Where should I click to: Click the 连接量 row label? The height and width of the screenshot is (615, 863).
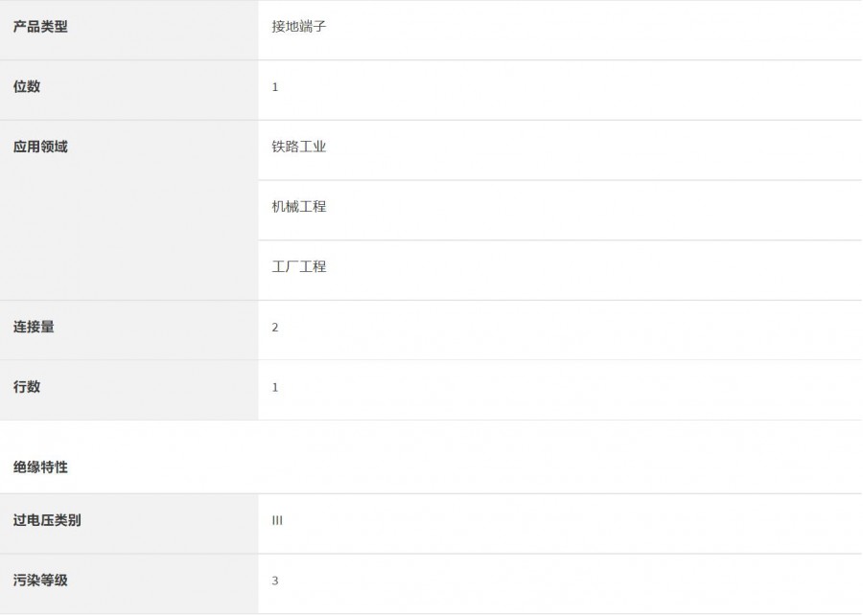click(34, 327)
